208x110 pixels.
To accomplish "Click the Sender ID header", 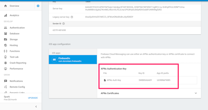I will point(57,24).
